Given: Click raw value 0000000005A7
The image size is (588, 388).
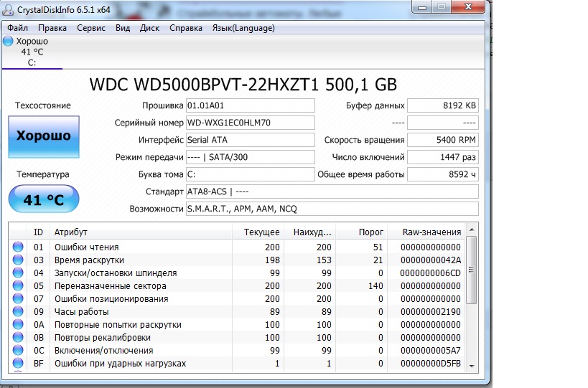Looking at the screenshot, I should [x=431, y=351].
